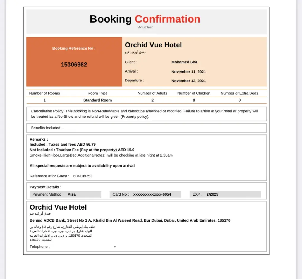Click the Cancellation Policy text box
Image resolution: width=302 pixels, height=279 pixels.
[146, 114]
